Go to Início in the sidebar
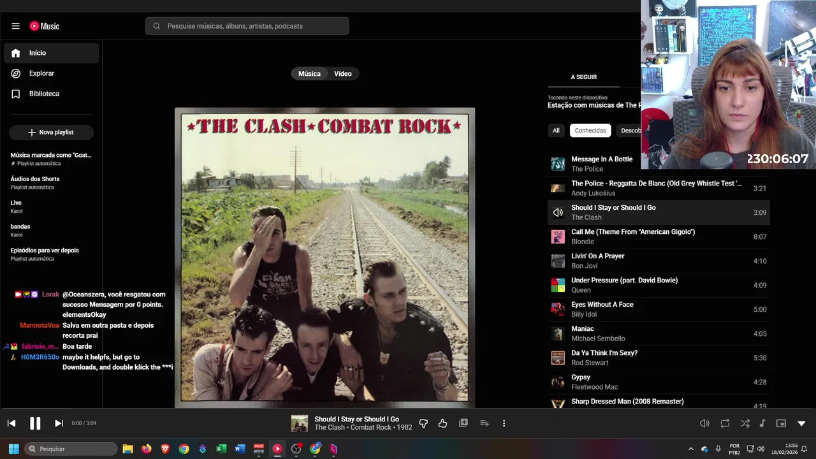Screen dimensions: 816x459 [x=51, y=53]
